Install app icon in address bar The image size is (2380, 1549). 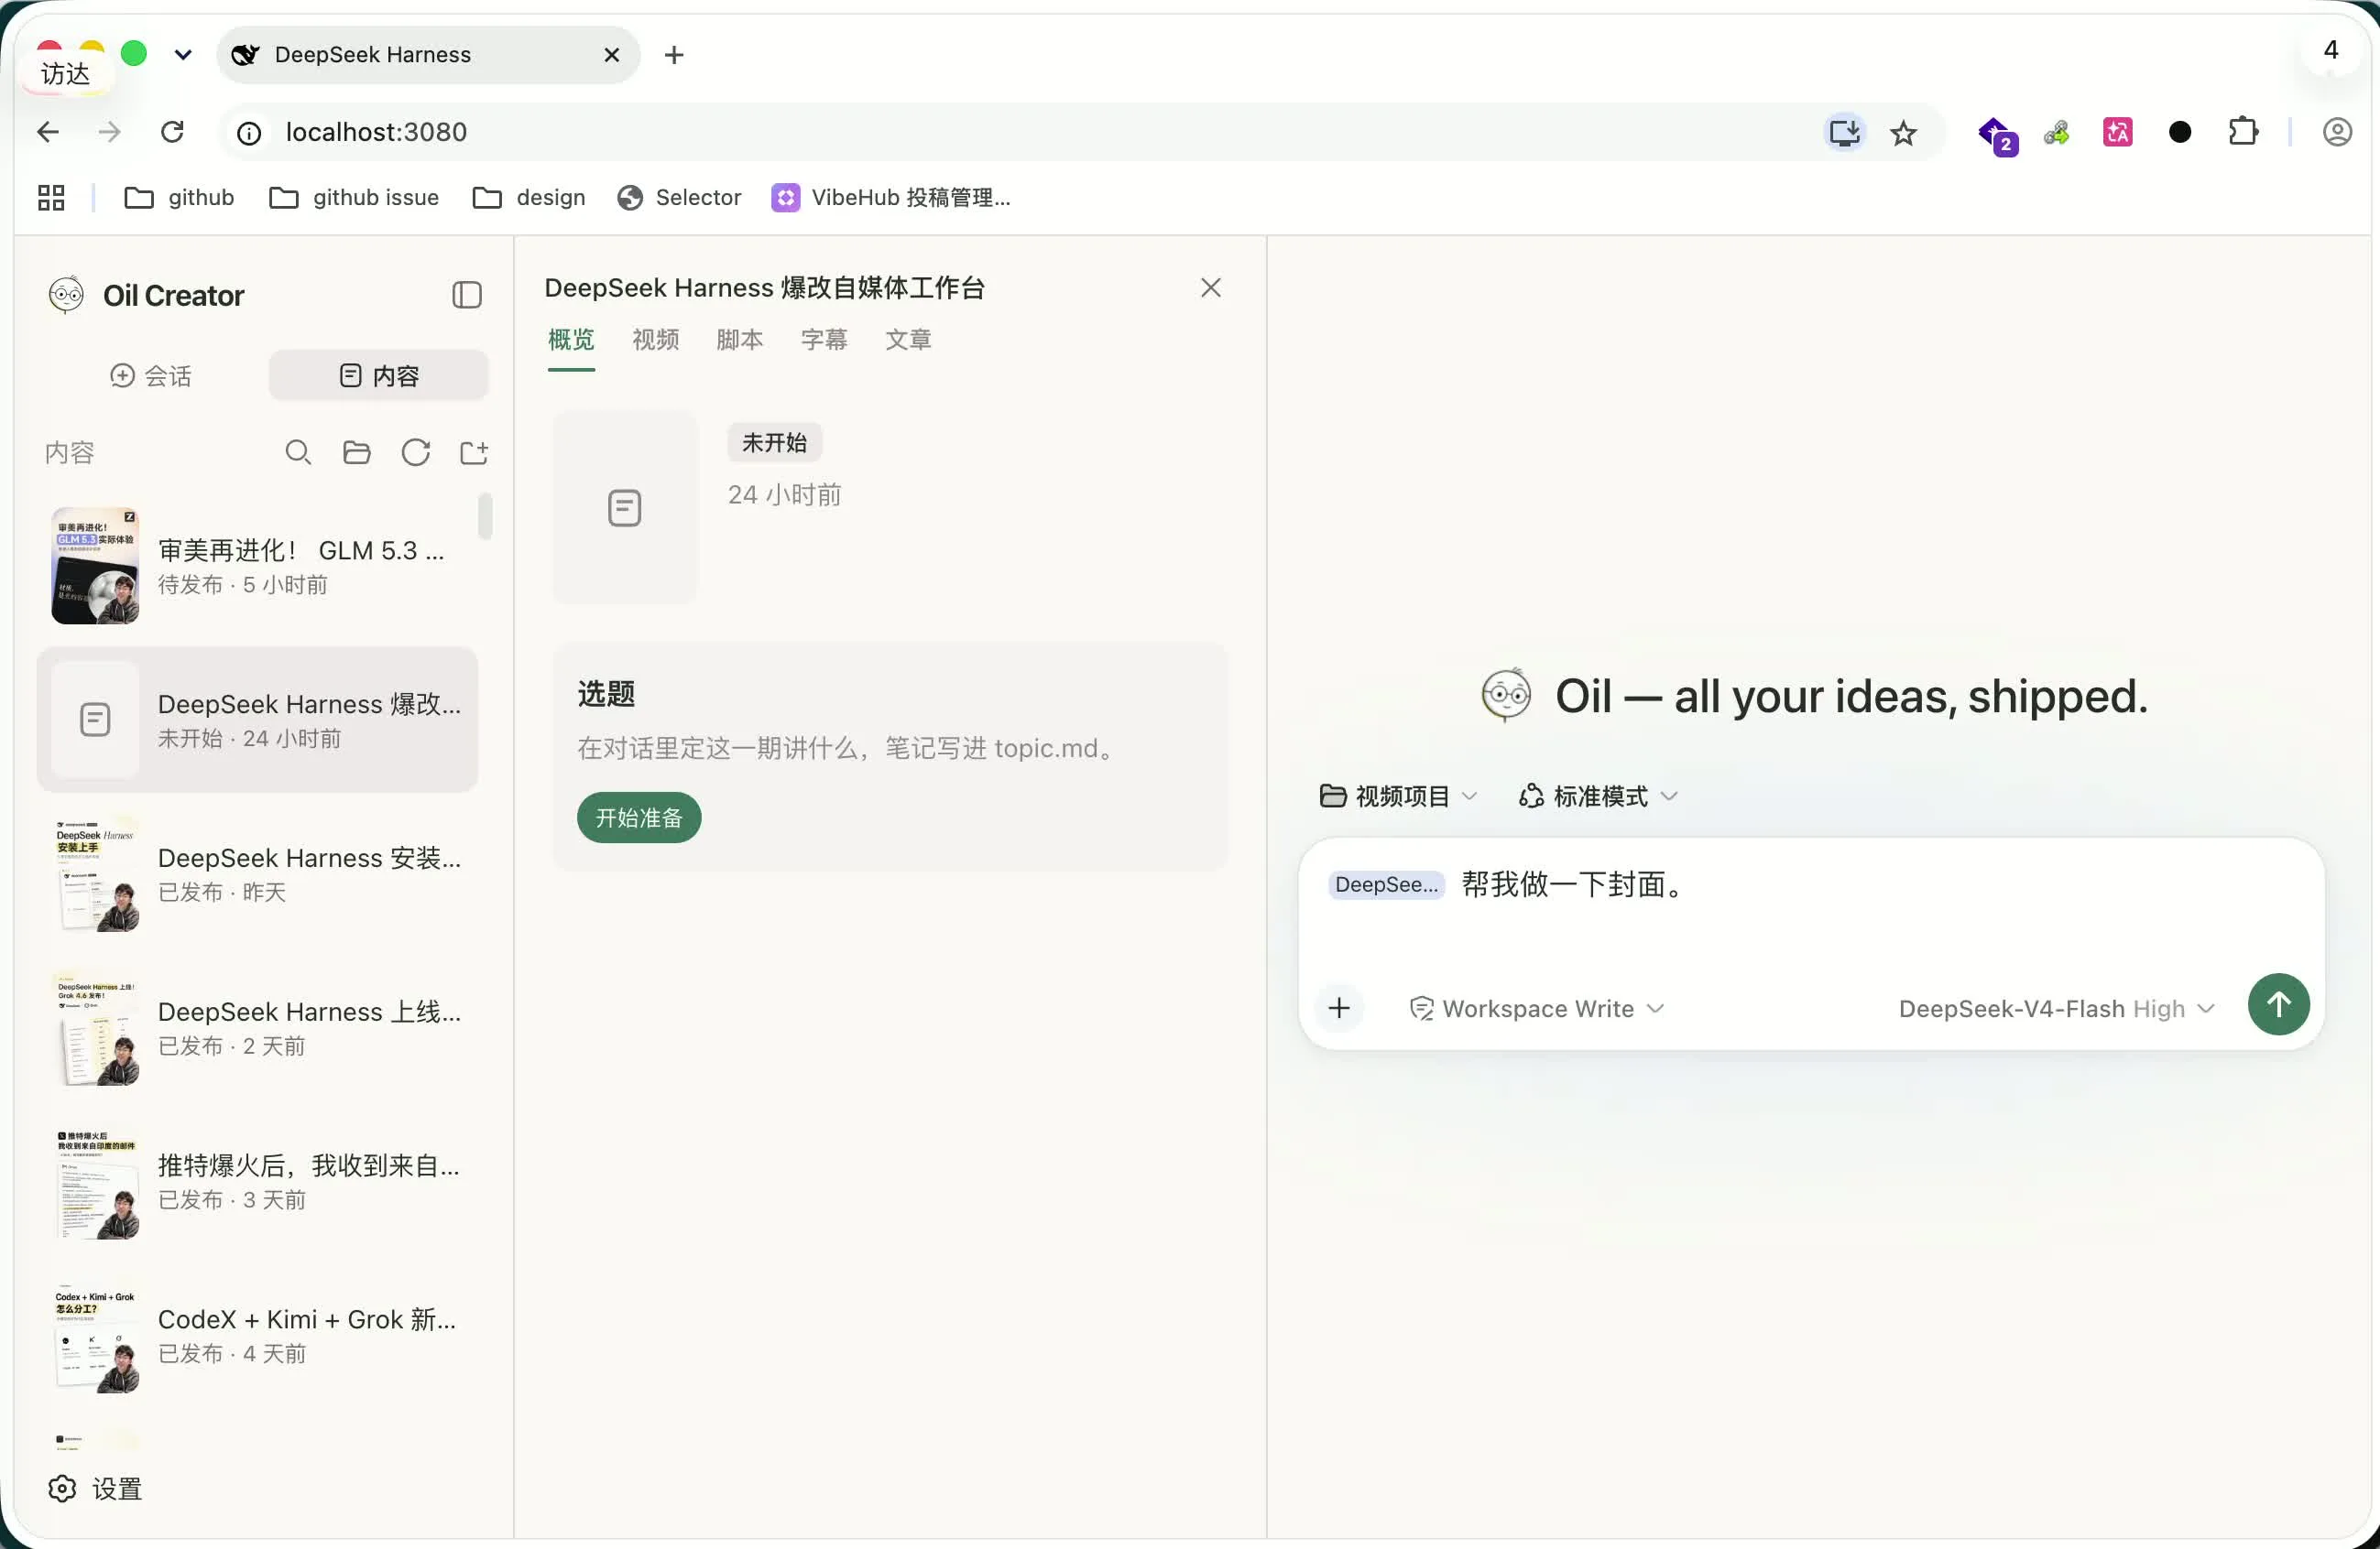[1844, 132]
